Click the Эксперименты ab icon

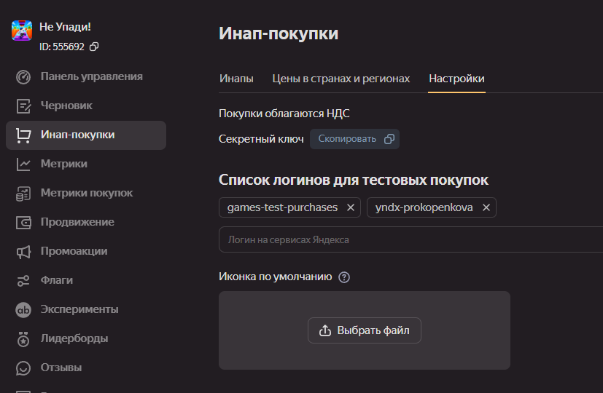[x=23, y=310]
